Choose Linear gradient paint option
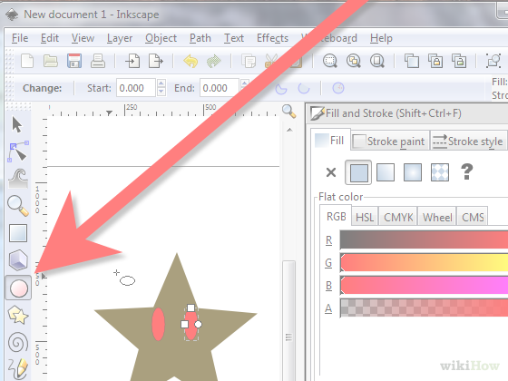 (x=386, y=172)
